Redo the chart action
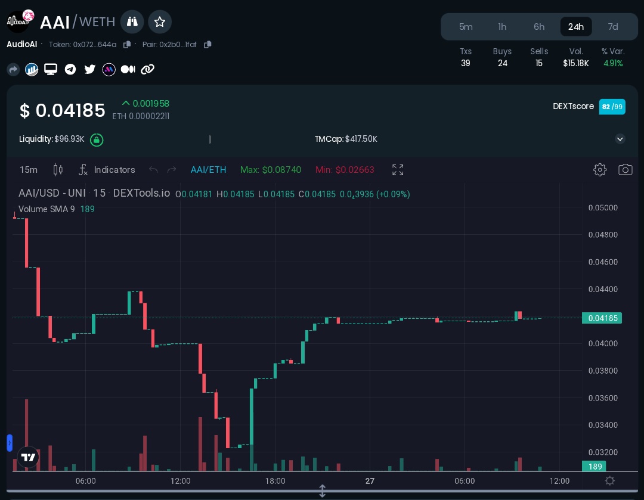This screenshot has width=644, height=500. coord(172,169)
